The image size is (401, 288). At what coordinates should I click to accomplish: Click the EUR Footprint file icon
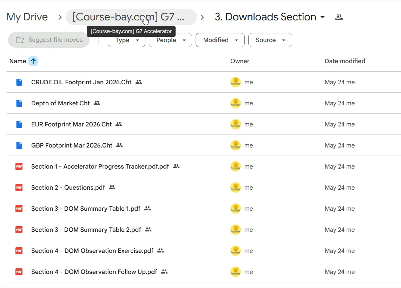[19, 124]
